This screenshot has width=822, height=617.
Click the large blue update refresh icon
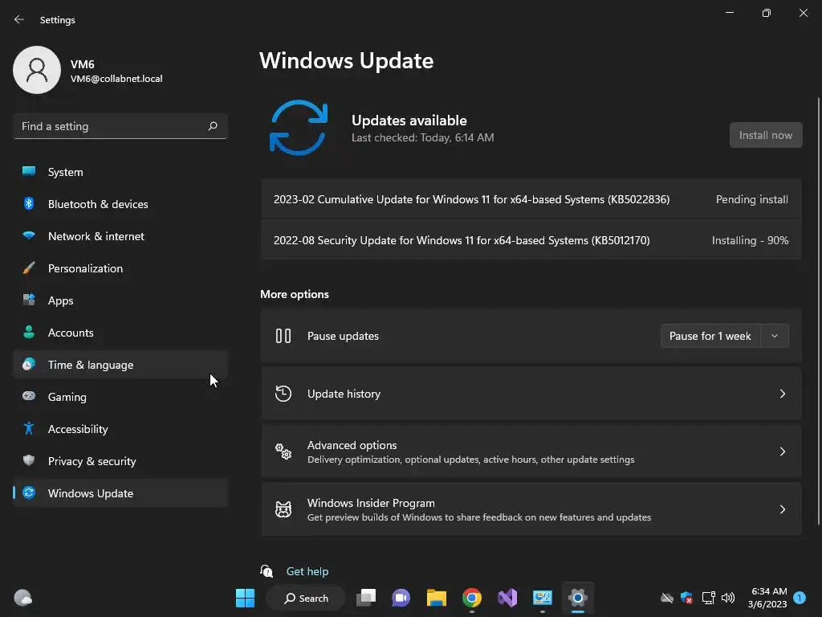(x=299, y=128)
